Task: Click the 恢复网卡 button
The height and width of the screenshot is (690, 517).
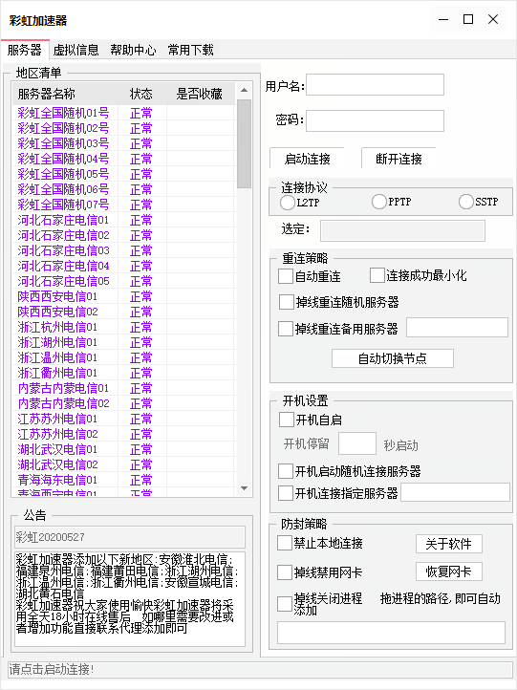Action: (449, 571)
